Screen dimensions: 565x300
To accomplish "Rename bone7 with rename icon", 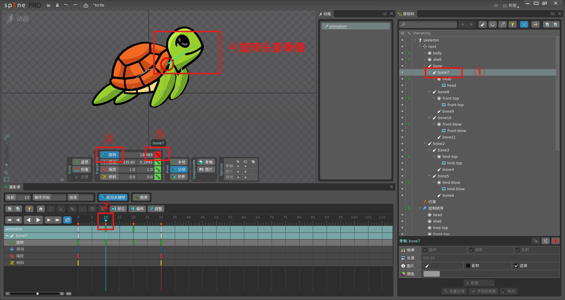I will 546,241.
